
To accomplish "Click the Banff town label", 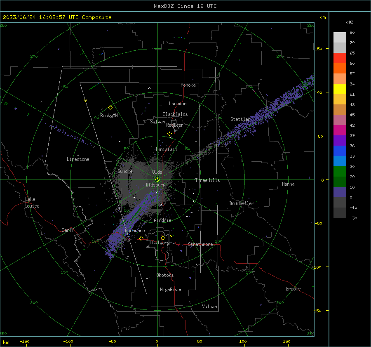I will tap(68, 230).
